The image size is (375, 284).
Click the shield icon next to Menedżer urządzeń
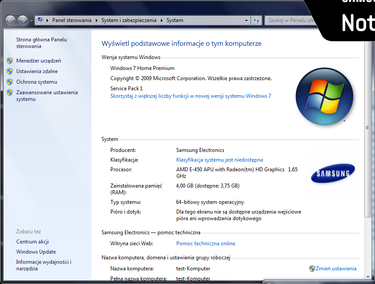10,61
